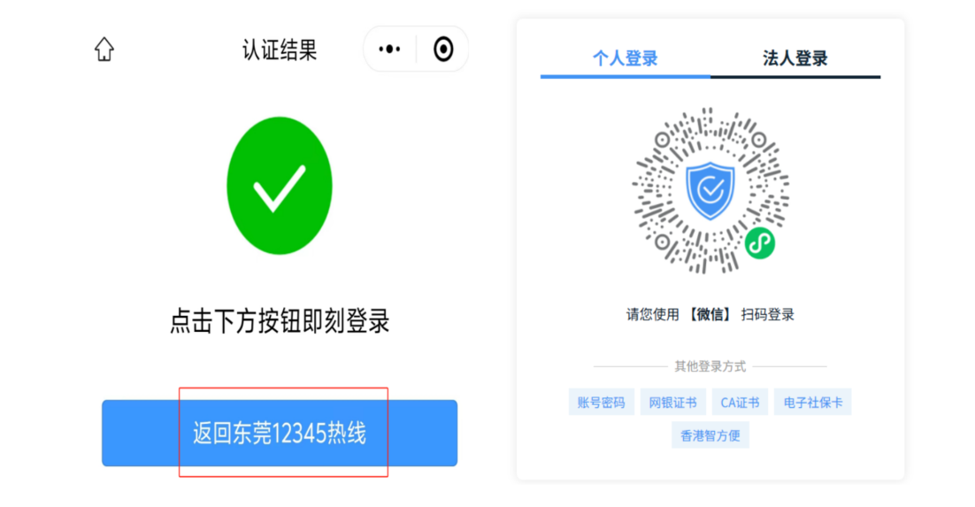Click 其他登录方式 divider label
The image size is (975, 507).
point(710,366)
